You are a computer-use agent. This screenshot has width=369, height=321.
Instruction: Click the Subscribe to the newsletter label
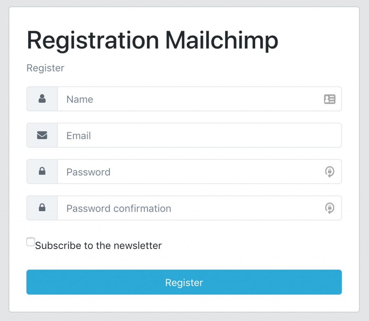(x=98, y=246)
